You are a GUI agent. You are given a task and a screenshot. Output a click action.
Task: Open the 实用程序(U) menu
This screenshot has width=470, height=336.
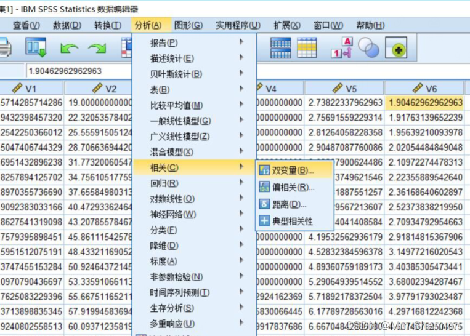(x=238, y=25)
